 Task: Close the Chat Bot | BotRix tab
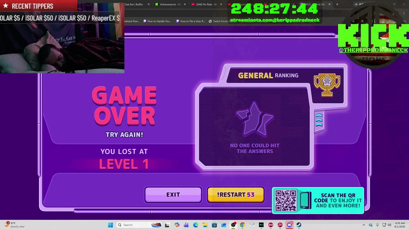click(x=149, y=4)
